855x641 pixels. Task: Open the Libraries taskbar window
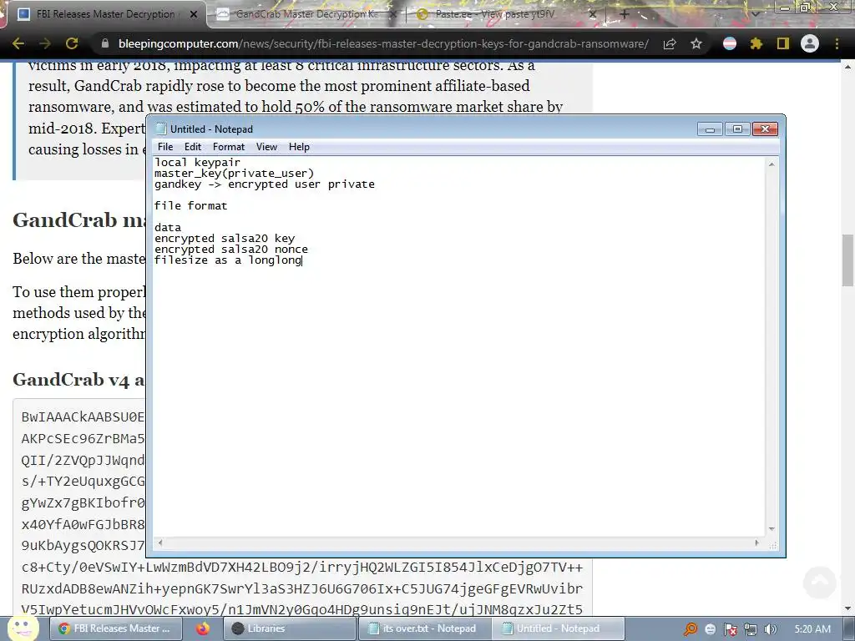click(290, 628)
